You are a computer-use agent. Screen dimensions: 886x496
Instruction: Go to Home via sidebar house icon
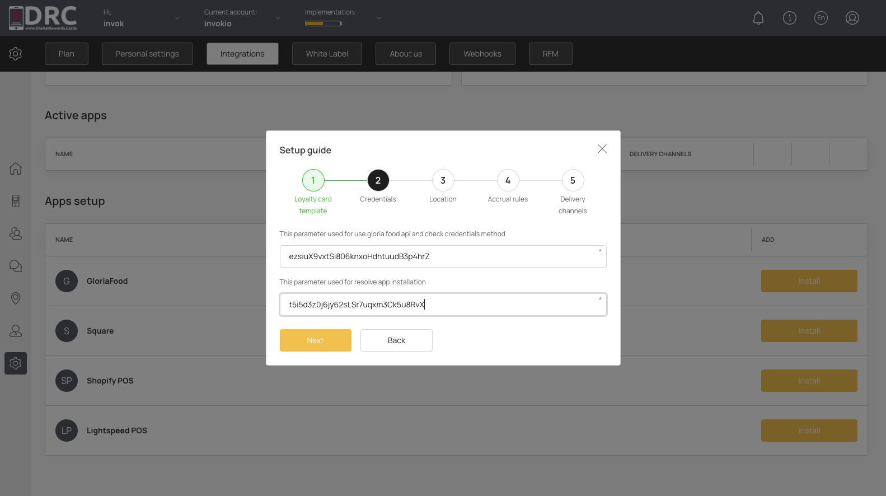tap(16, 169)
